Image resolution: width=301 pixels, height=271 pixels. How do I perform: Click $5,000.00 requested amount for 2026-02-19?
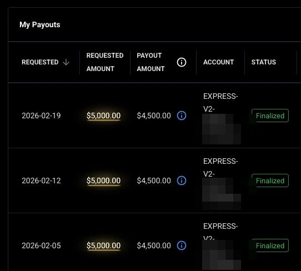pyautogui.click(x=103, y=116)
